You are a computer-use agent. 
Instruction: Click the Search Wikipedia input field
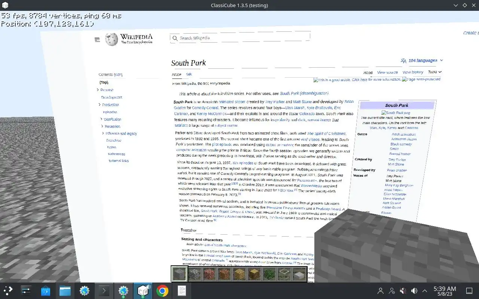pyautogui.click(x=240, y=38)
